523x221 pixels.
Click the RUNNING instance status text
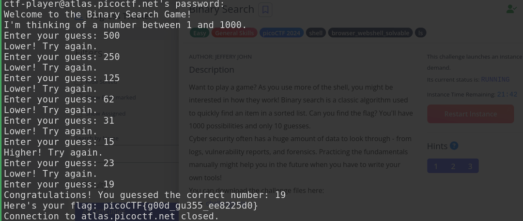coord(495,79)
